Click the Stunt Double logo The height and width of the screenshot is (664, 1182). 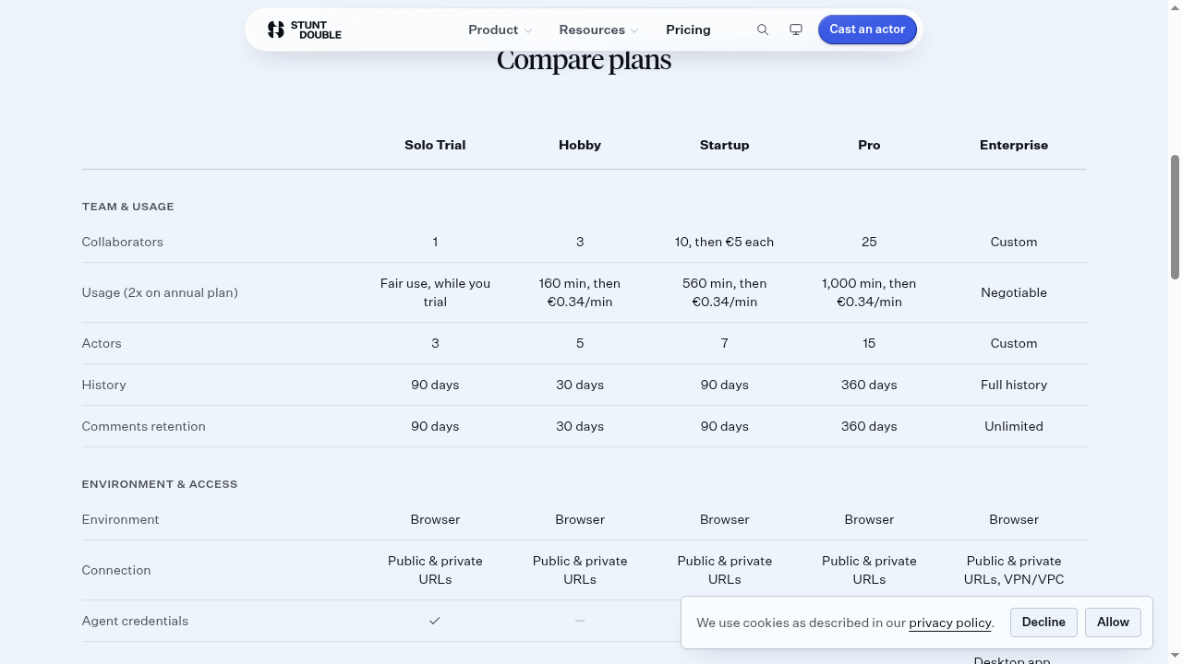pyautogui.click(x=304, y=30)
